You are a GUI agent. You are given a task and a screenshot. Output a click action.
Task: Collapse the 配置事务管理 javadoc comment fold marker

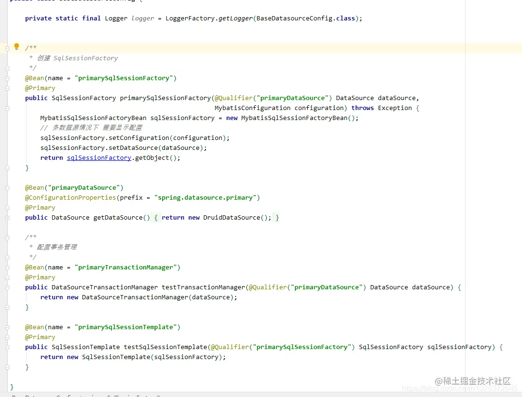coord(7,238)
